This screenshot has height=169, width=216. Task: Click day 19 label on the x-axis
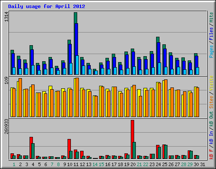click(127, 164)
